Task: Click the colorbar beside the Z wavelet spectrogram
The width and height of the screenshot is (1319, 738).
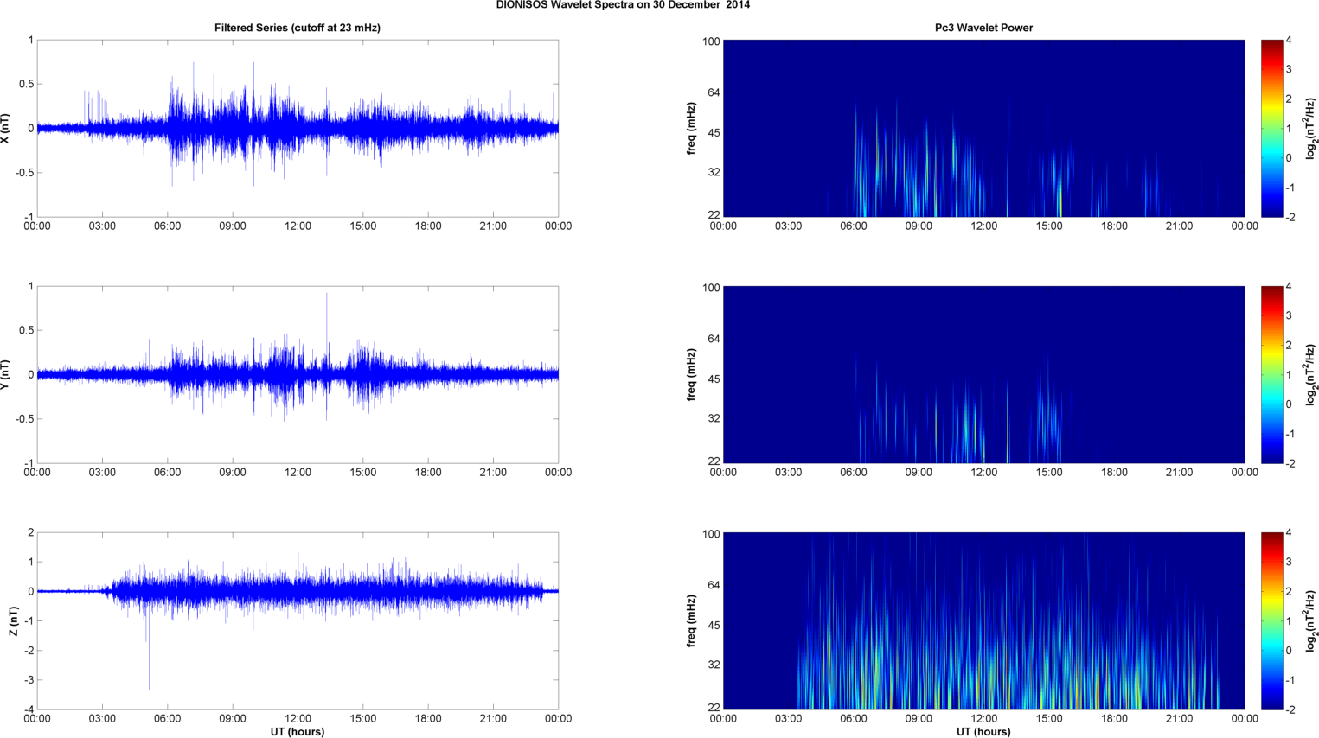Action: coord(1271,620)
